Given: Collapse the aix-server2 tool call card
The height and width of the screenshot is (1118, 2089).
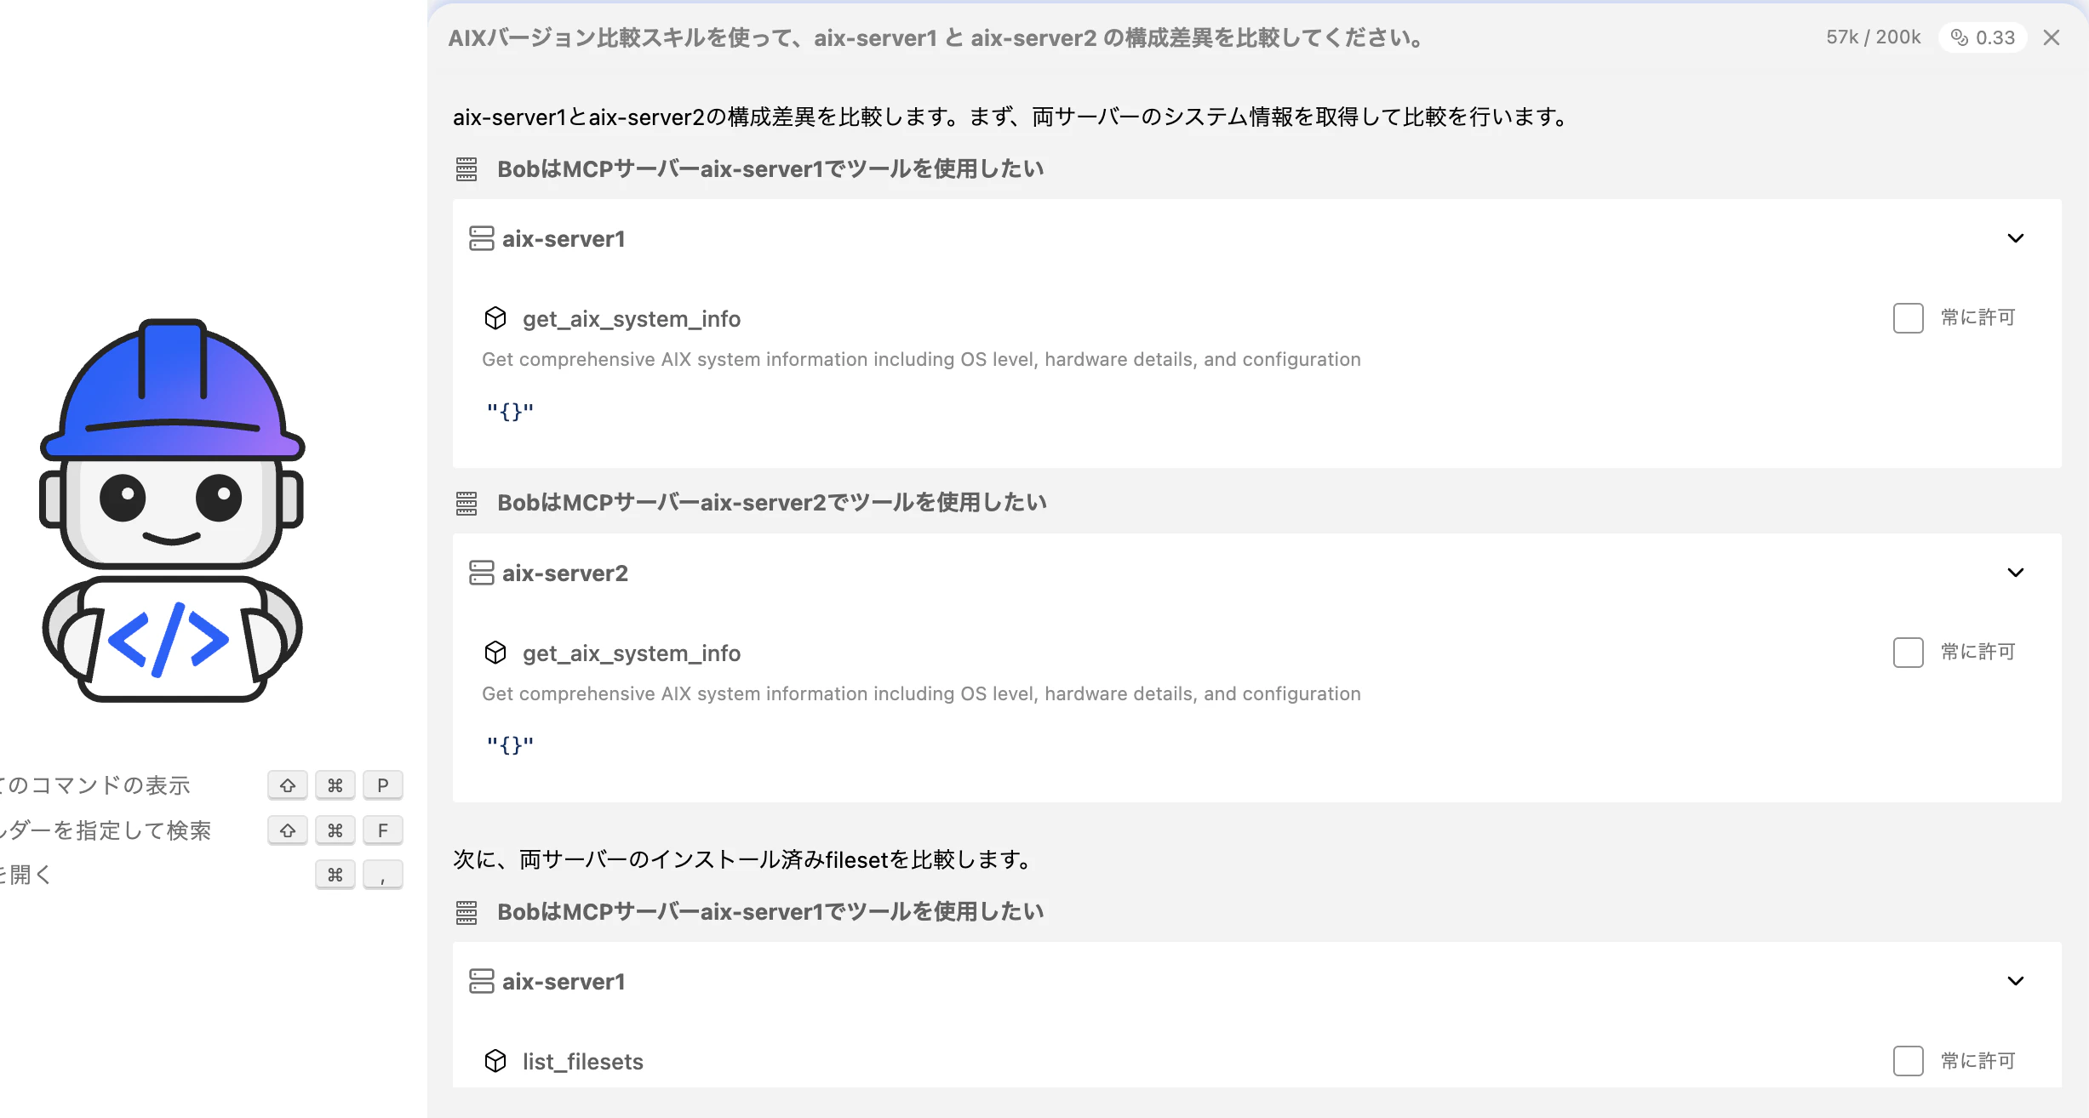Looking at the screenshot, I should 2015,573.
